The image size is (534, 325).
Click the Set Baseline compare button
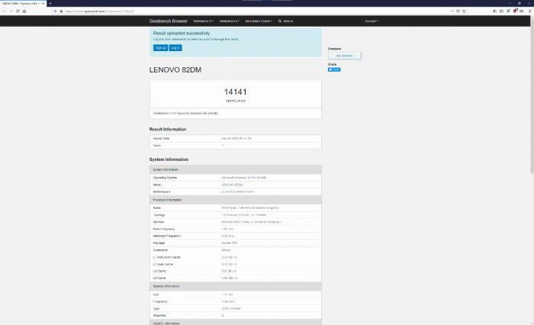tap(344, 56)
